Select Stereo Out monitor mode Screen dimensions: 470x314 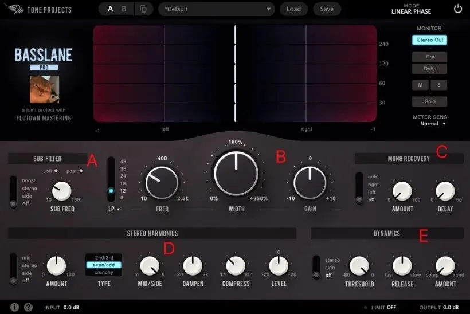point(429,40)
